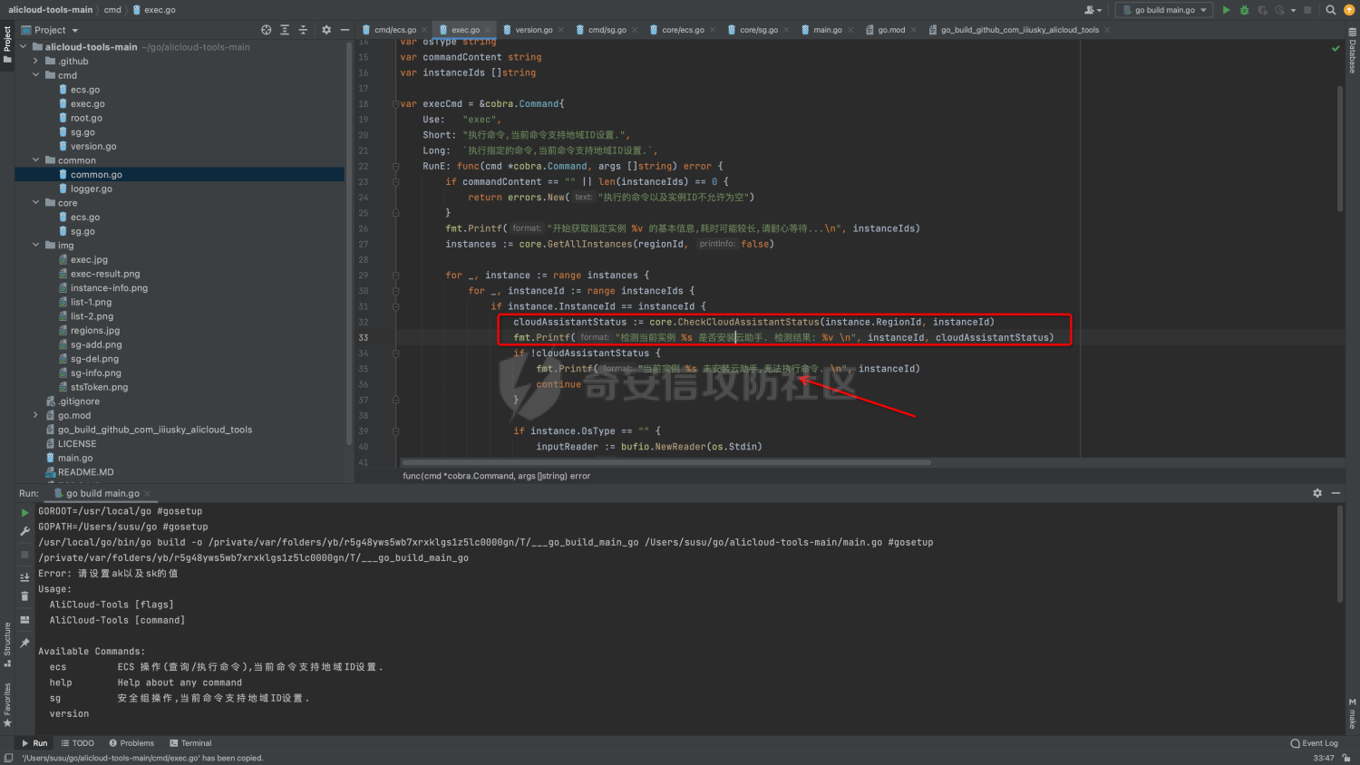Click editor horizontal scrollbar

[665, 462]
